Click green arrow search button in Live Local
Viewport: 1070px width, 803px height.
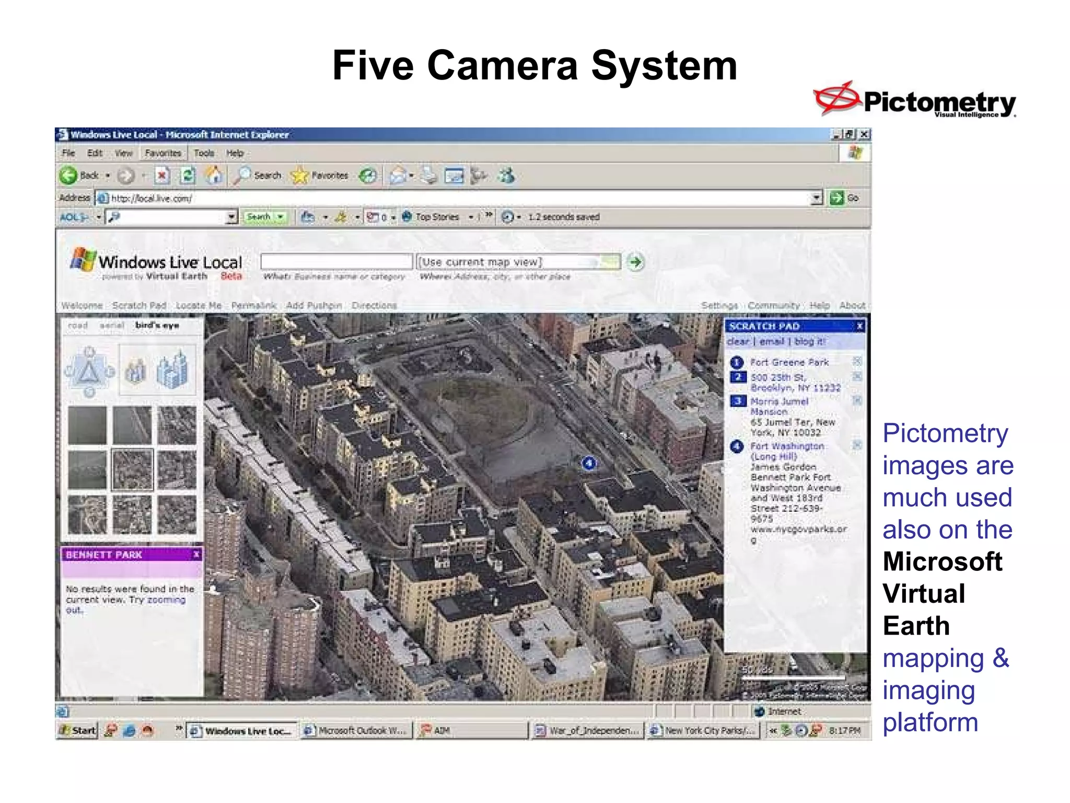tap(635, 262)
